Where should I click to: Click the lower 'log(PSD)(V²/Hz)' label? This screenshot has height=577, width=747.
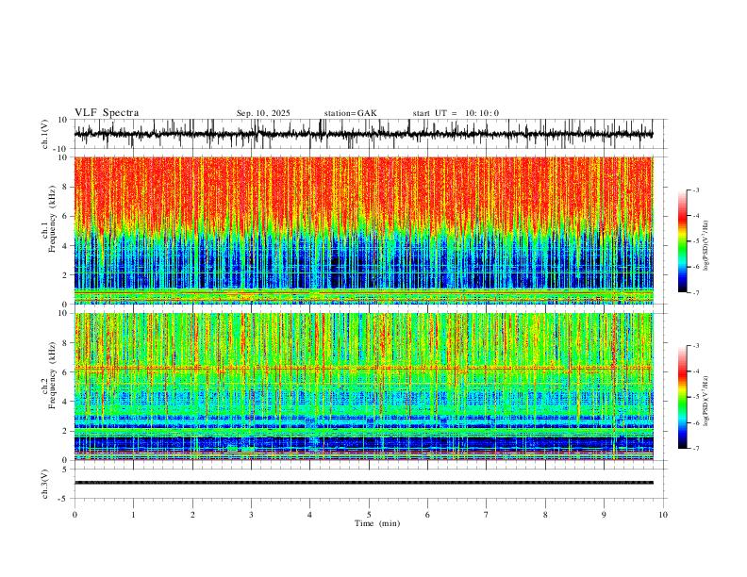(706, 402)
